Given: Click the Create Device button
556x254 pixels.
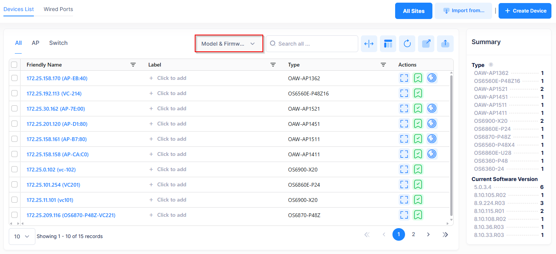Looking at the screenshot, I should coord(525,11).
